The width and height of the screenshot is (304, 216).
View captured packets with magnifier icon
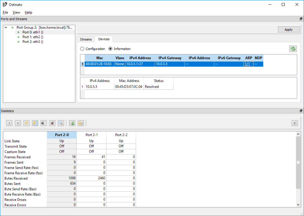tap(61, 123)
